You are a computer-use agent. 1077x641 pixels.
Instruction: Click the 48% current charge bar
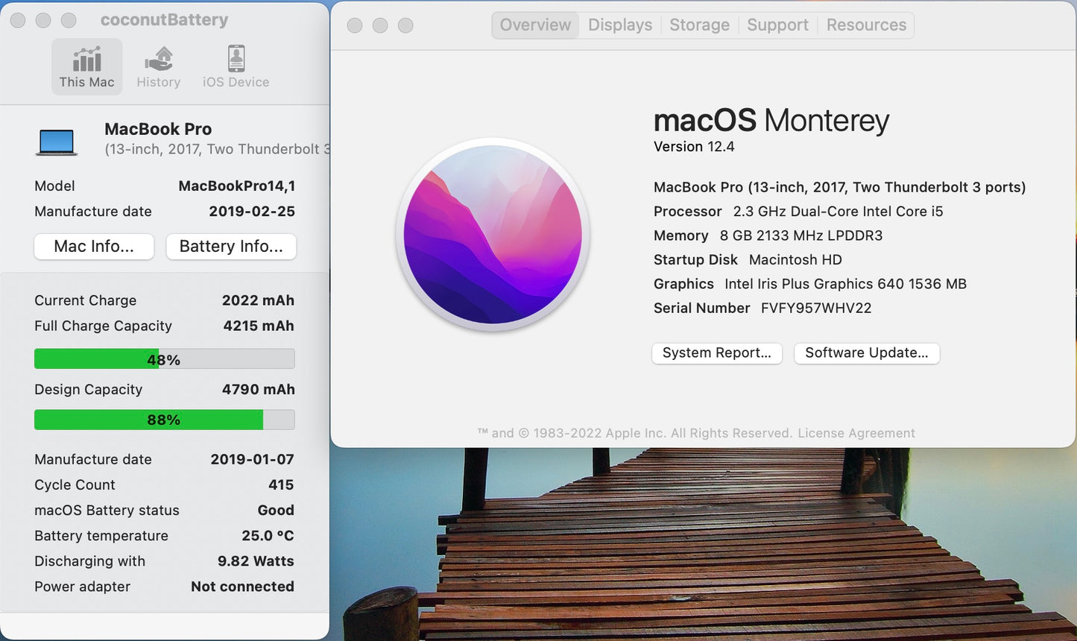coord(164,359)
